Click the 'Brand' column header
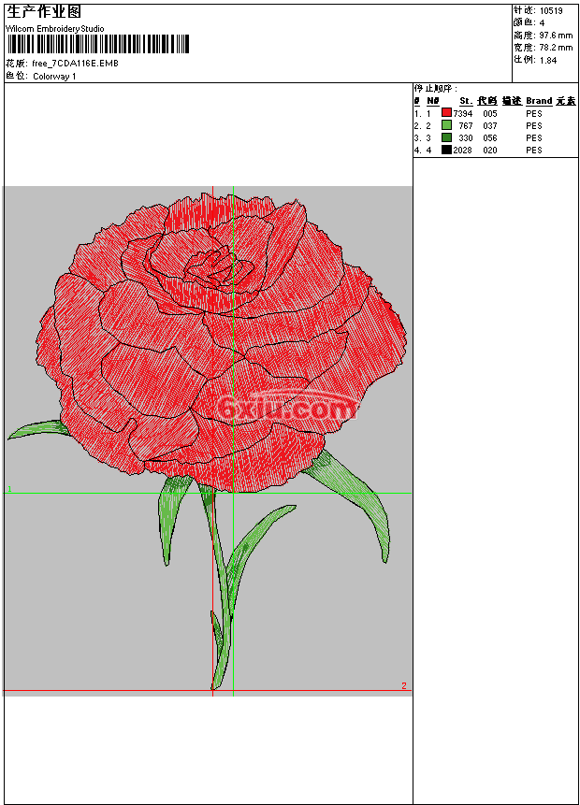This screenshot has height=805, width=580. (x=539, y=101)
